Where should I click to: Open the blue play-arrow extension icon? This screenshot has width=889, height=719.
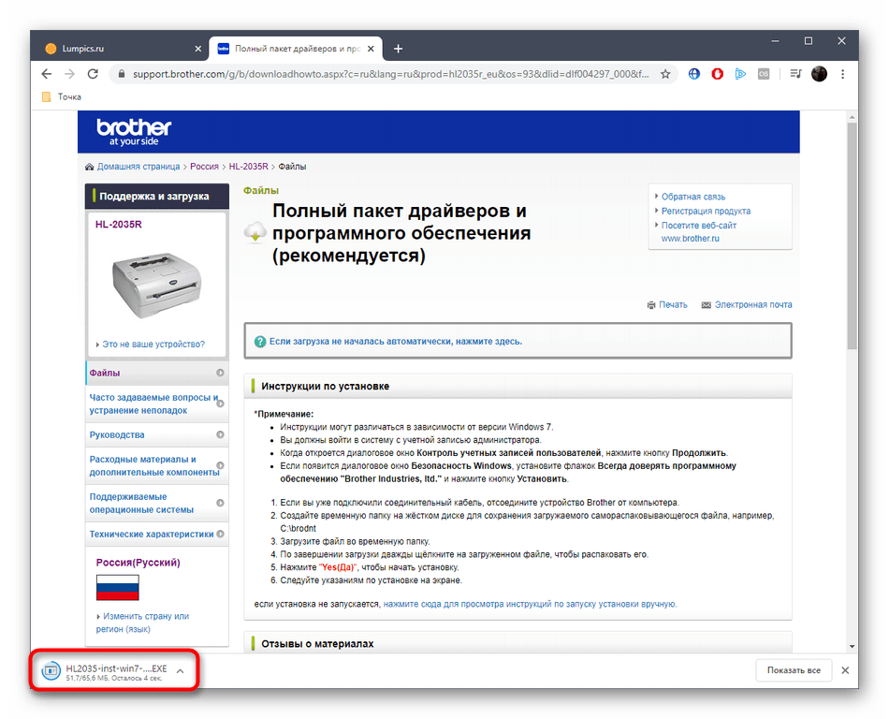click(740, 74)
